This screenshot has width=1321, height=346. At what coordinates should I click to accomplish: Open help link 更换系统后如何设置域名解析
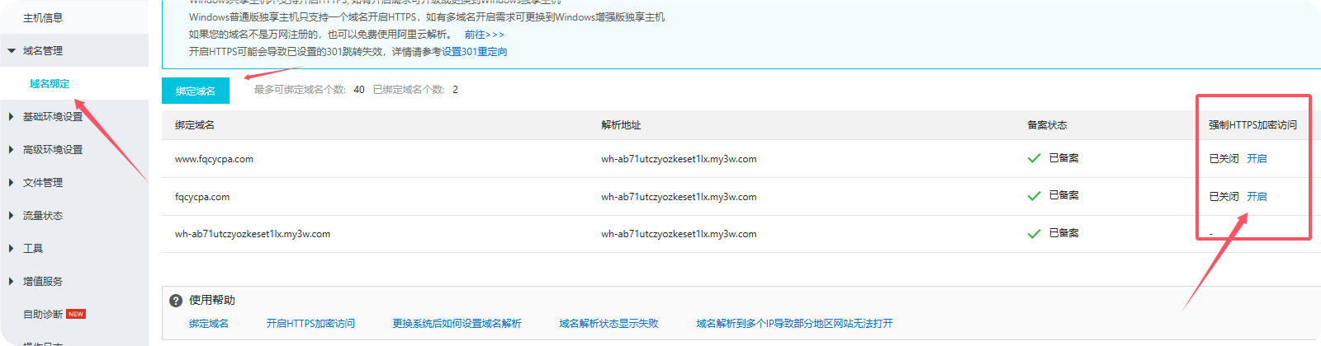457,324
